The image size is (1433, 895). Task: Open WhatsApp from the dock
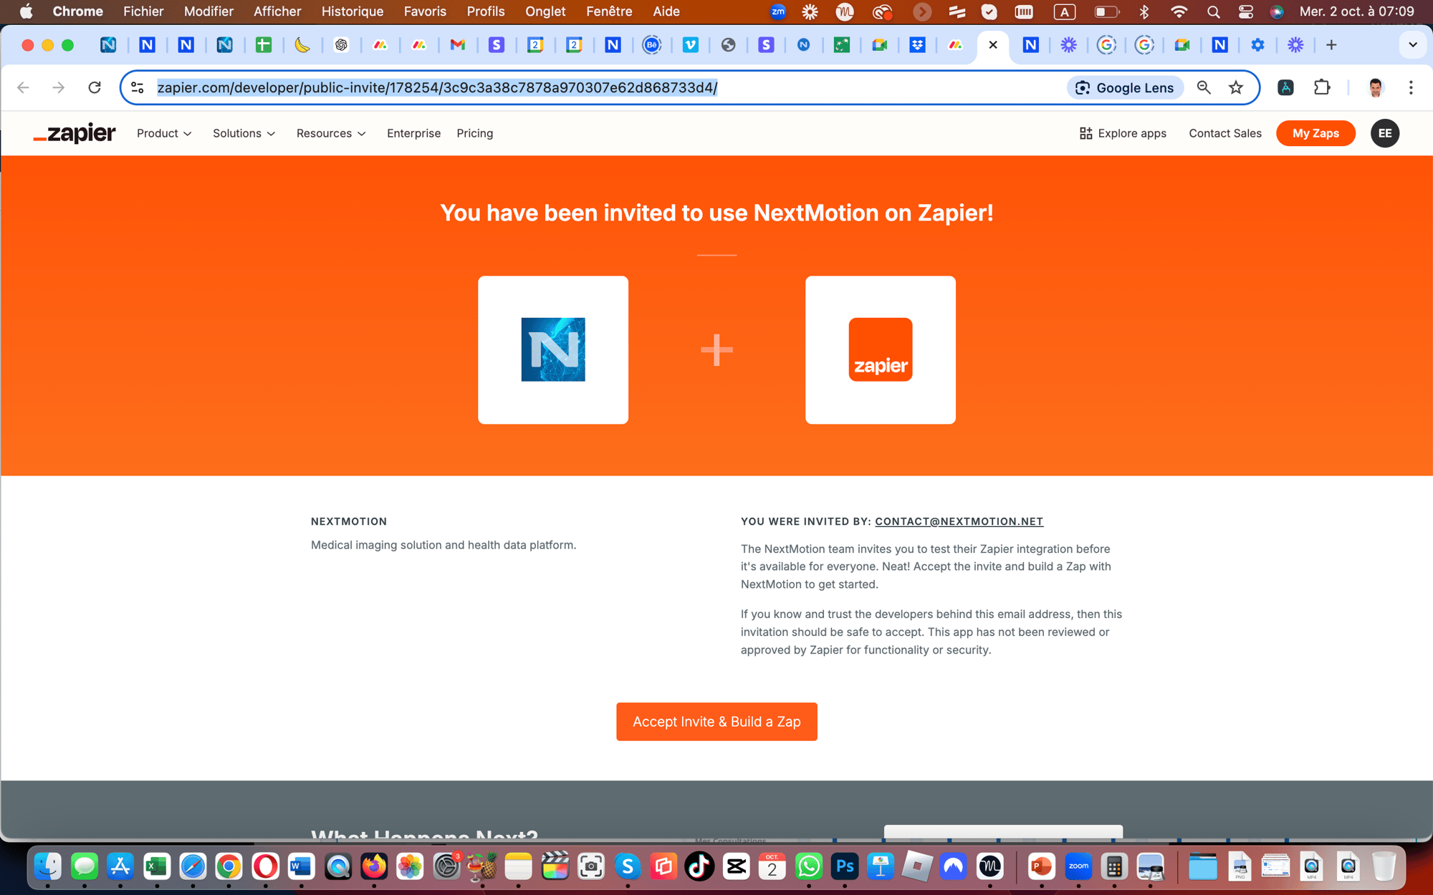[x=808, y=867]
